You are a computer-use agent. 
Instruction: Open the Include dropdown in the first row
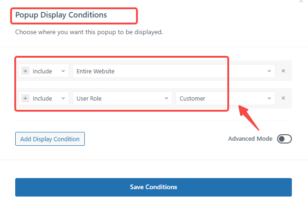tap(48, 72)
